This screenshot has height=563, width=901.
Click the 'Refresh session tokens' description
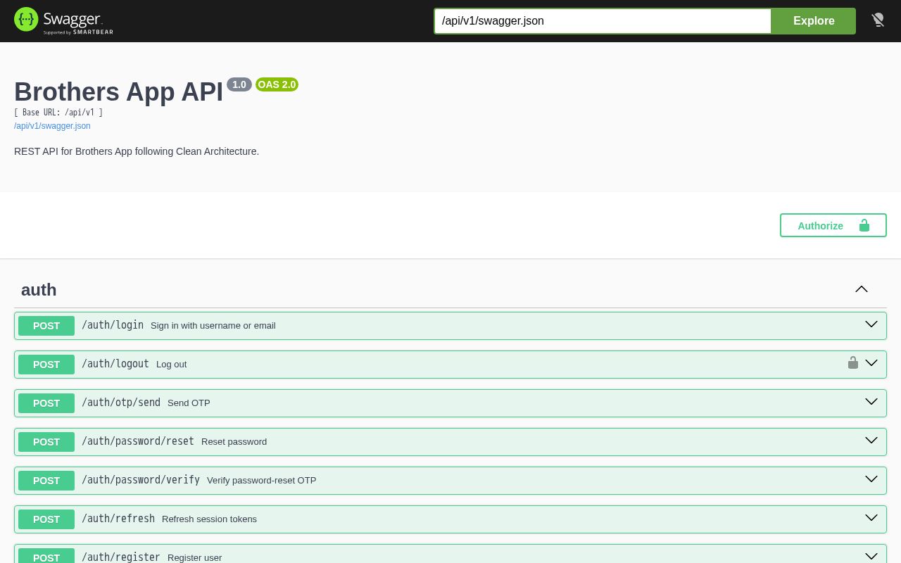[210, 519]
